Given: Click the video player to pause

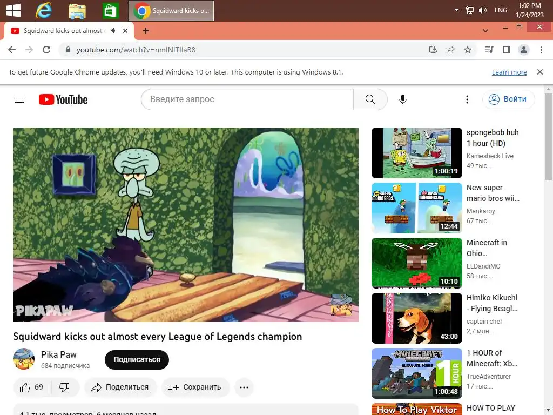Looking at the screenshot, I should click(186, 224).
